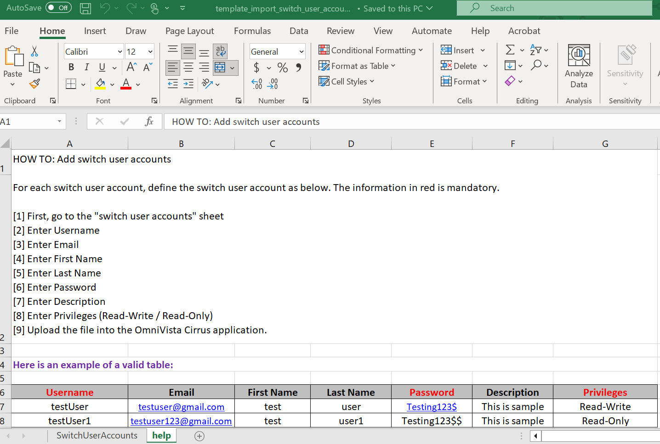Toggle Middle Align

click(x=188, y=51)
